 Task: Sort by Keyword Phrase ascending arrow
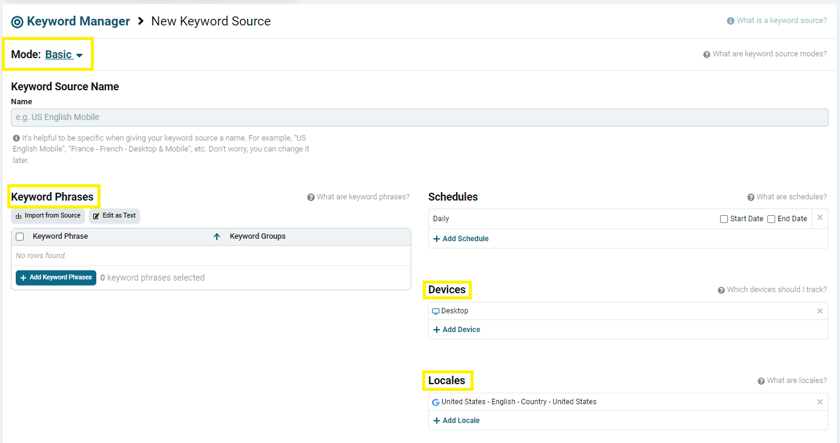click(x=217, y=237)
